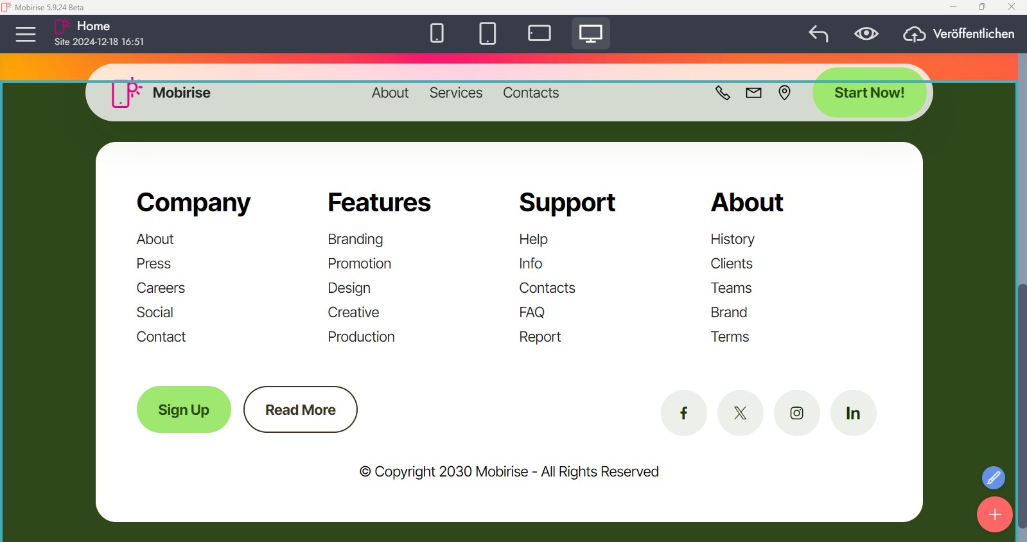Click the green Sign Up button

coord(184,410)
